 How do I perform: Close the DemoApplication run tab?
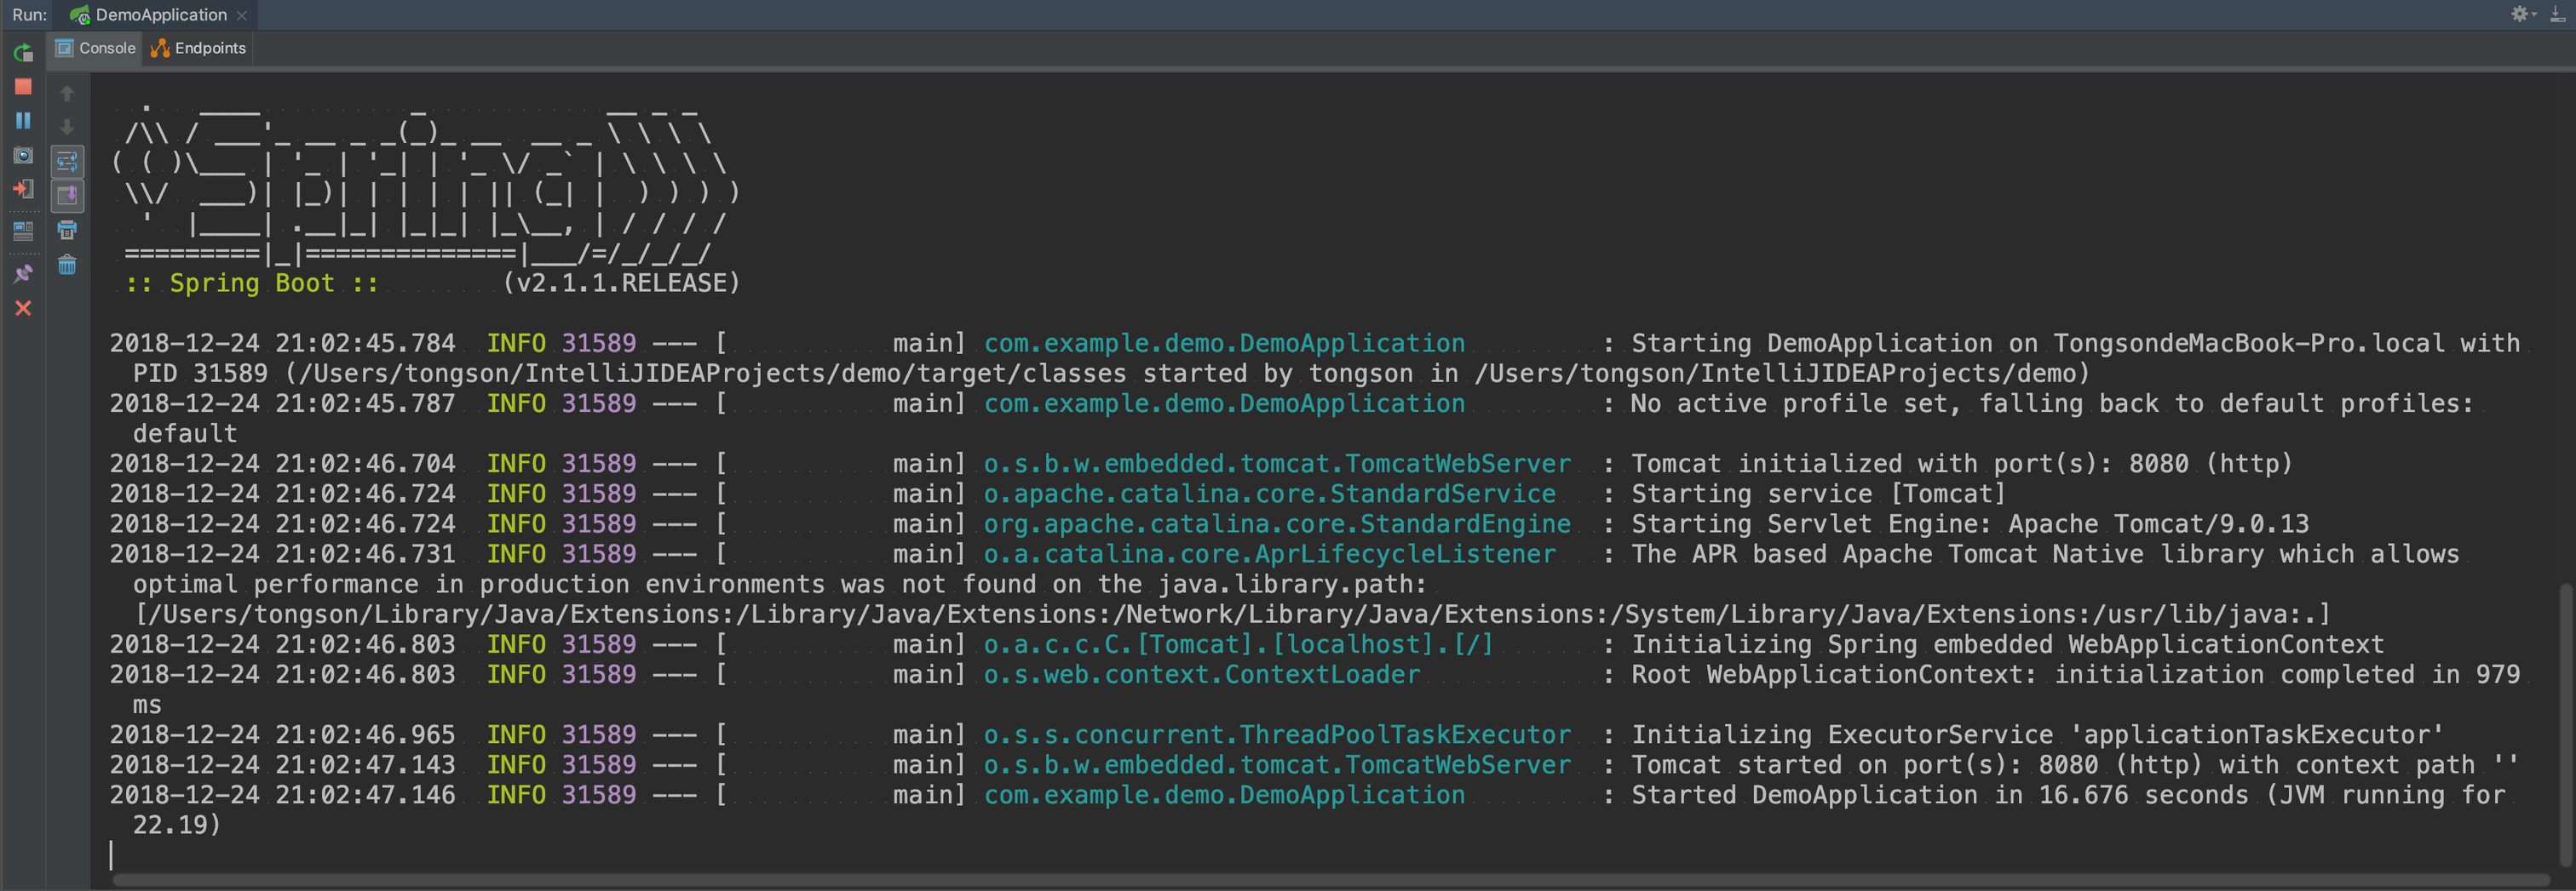click(242, 15)
